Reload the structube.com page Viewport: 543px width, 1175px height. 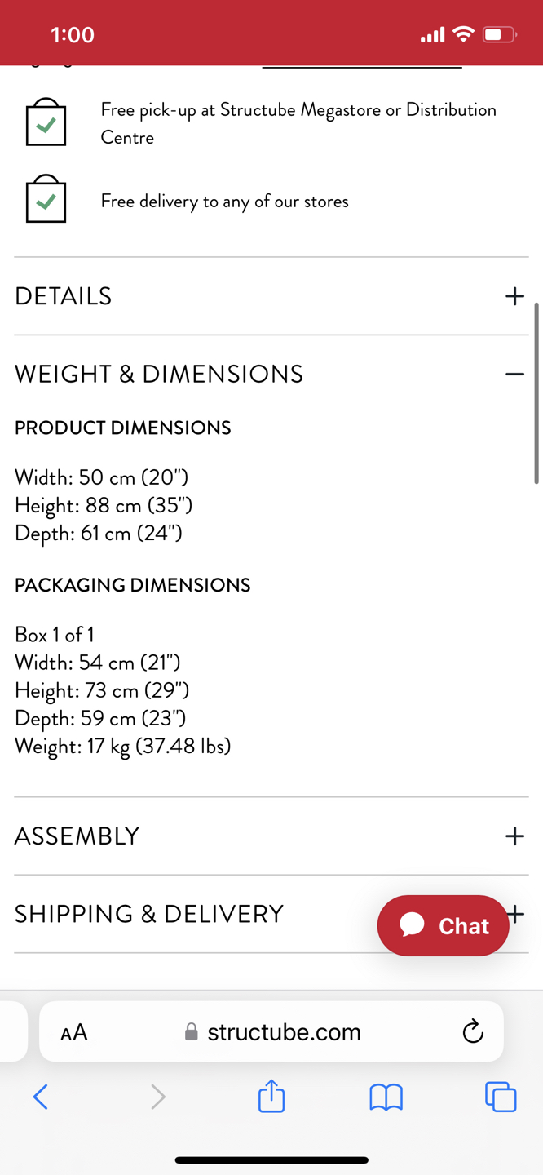click(x=473, y=1031)
